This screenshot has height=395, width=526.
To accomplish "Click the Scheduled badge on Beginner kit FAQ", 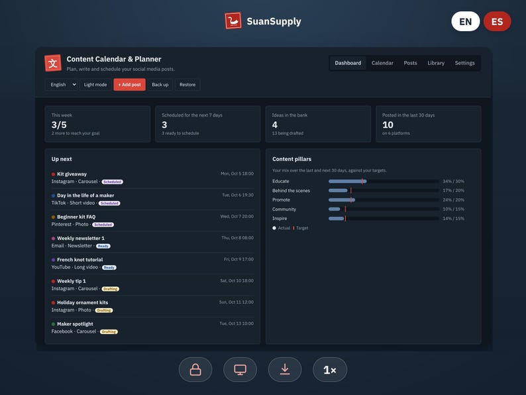I will click(103, 225).
